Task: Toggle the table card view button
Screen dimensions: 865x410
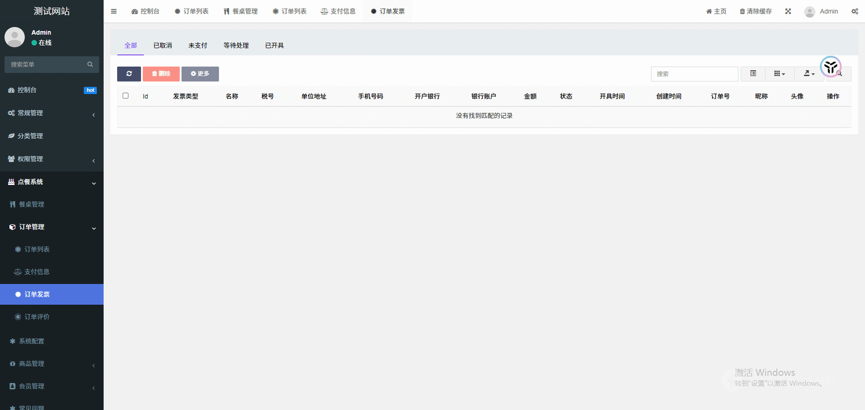Action: point(753,74)
